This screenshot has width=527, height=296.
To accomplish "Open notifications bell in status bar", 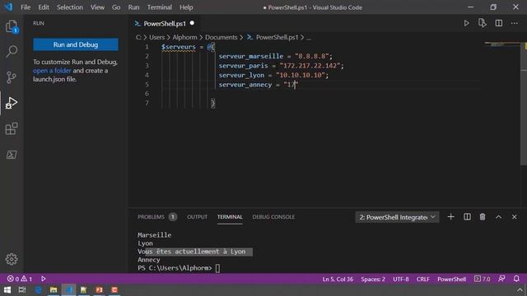I will (516, 279).
